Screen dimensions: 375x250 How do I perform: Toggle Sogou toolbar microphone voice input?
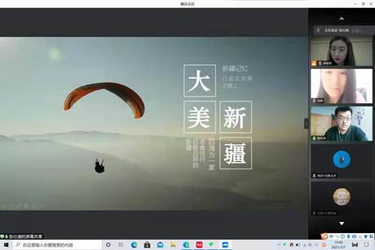[349, 236]
